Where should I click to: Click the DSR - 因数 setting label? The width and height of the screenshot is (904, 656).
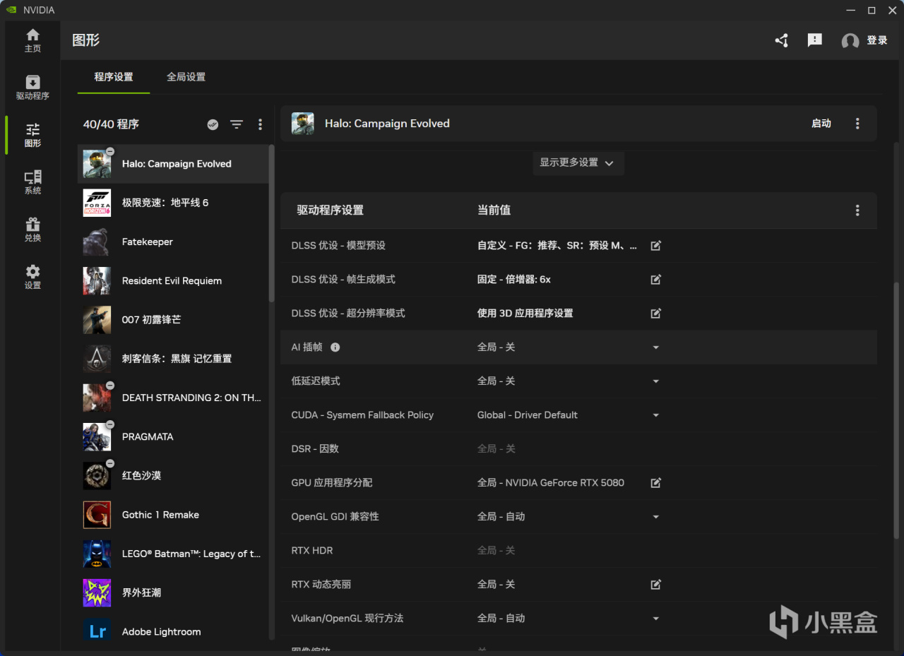pyautogui.click(x=315, y=449)
